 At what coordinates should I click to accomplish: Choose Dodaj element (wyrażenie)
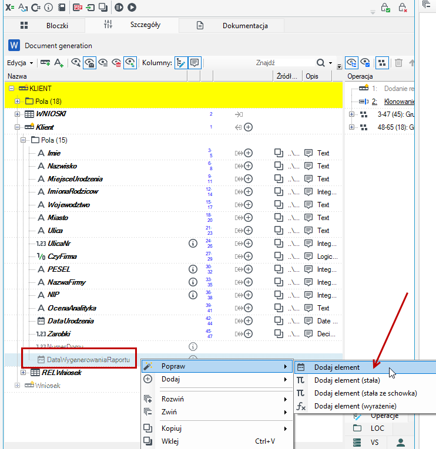coord(365,406)
